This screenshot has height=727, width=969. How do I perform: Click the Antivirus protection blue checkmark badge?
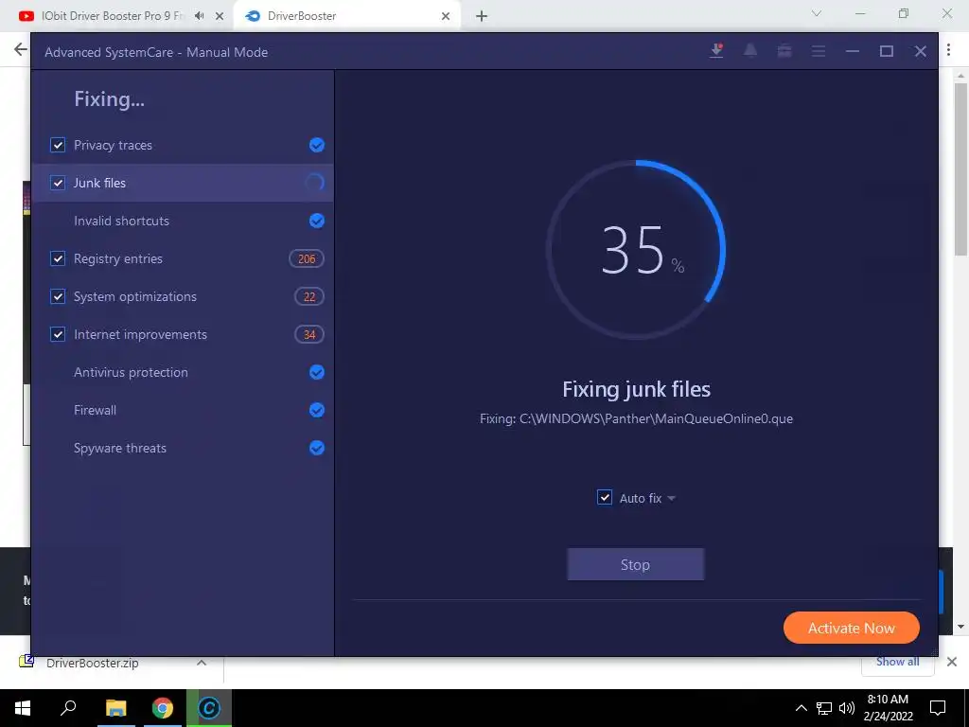(316, 372)
